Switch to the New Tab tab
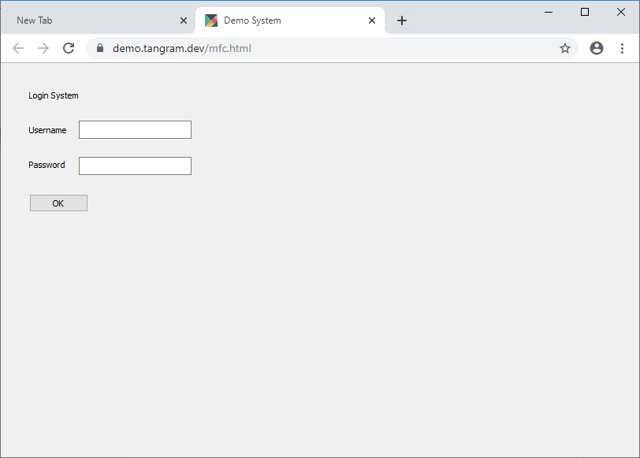Image resolution: width=640 pixels, height=458 pixels. pyautogui.click(x=87, y=20)
